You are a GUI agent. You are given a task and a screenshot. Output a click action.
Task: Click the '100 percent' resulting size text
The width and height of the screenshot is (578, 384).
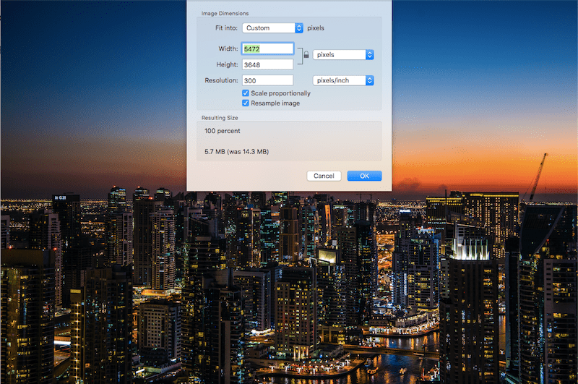click(x=223, y=131)
